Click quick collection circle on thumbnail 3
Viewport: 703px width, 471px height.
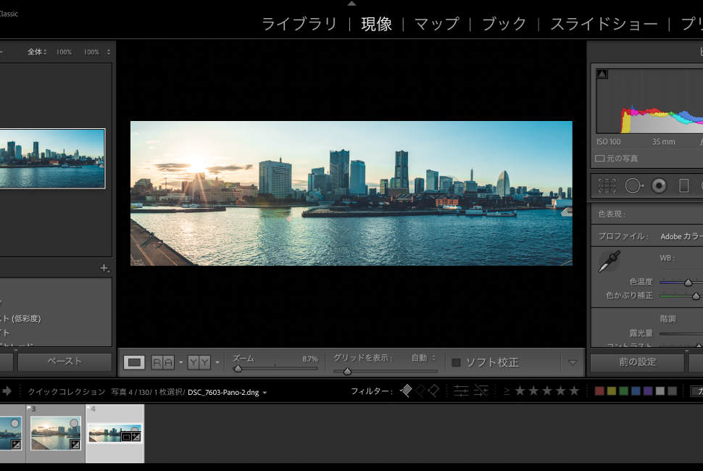coord(74,423)
